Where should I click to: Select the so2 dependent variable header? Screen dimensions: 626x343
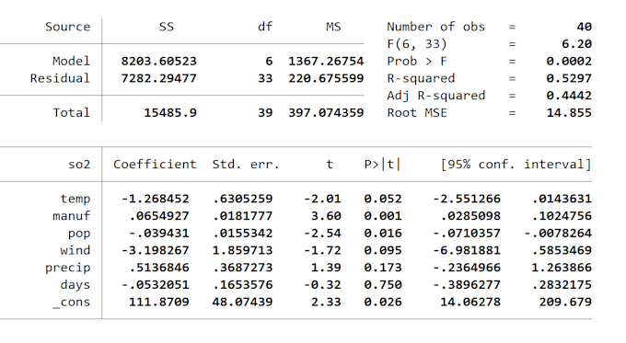79,165
